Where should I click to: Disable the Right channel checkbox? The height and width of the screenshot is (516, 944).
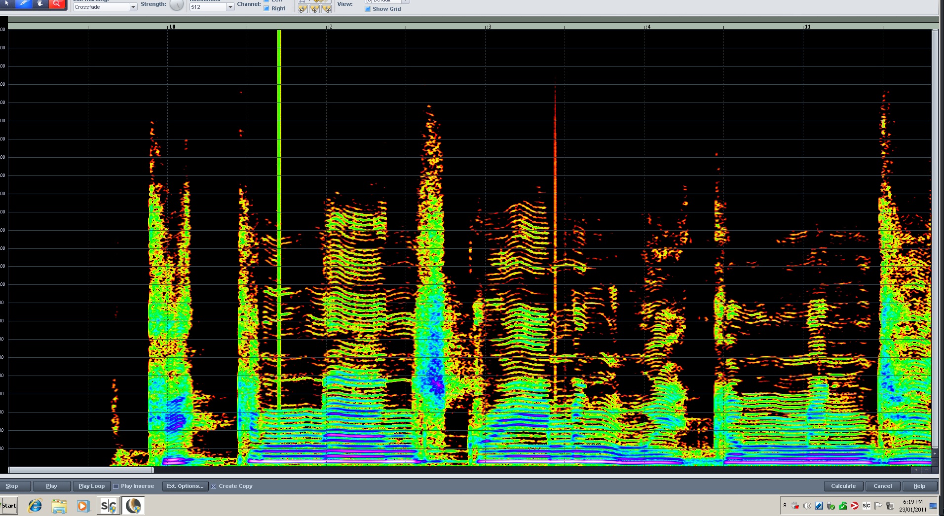(266, 8)
